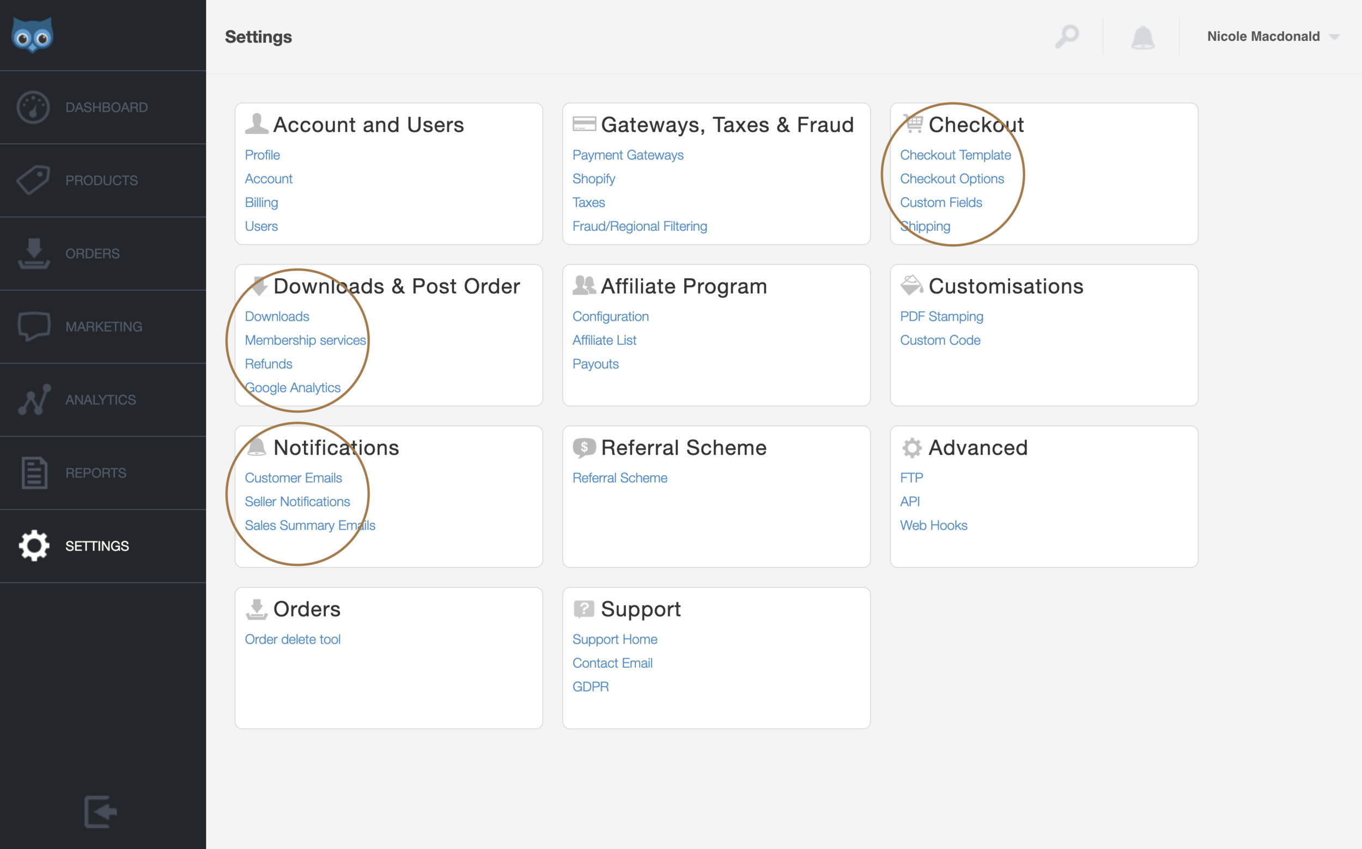Click the Order delete tool link
This screenshot has width=1362, height=849.
292,639
